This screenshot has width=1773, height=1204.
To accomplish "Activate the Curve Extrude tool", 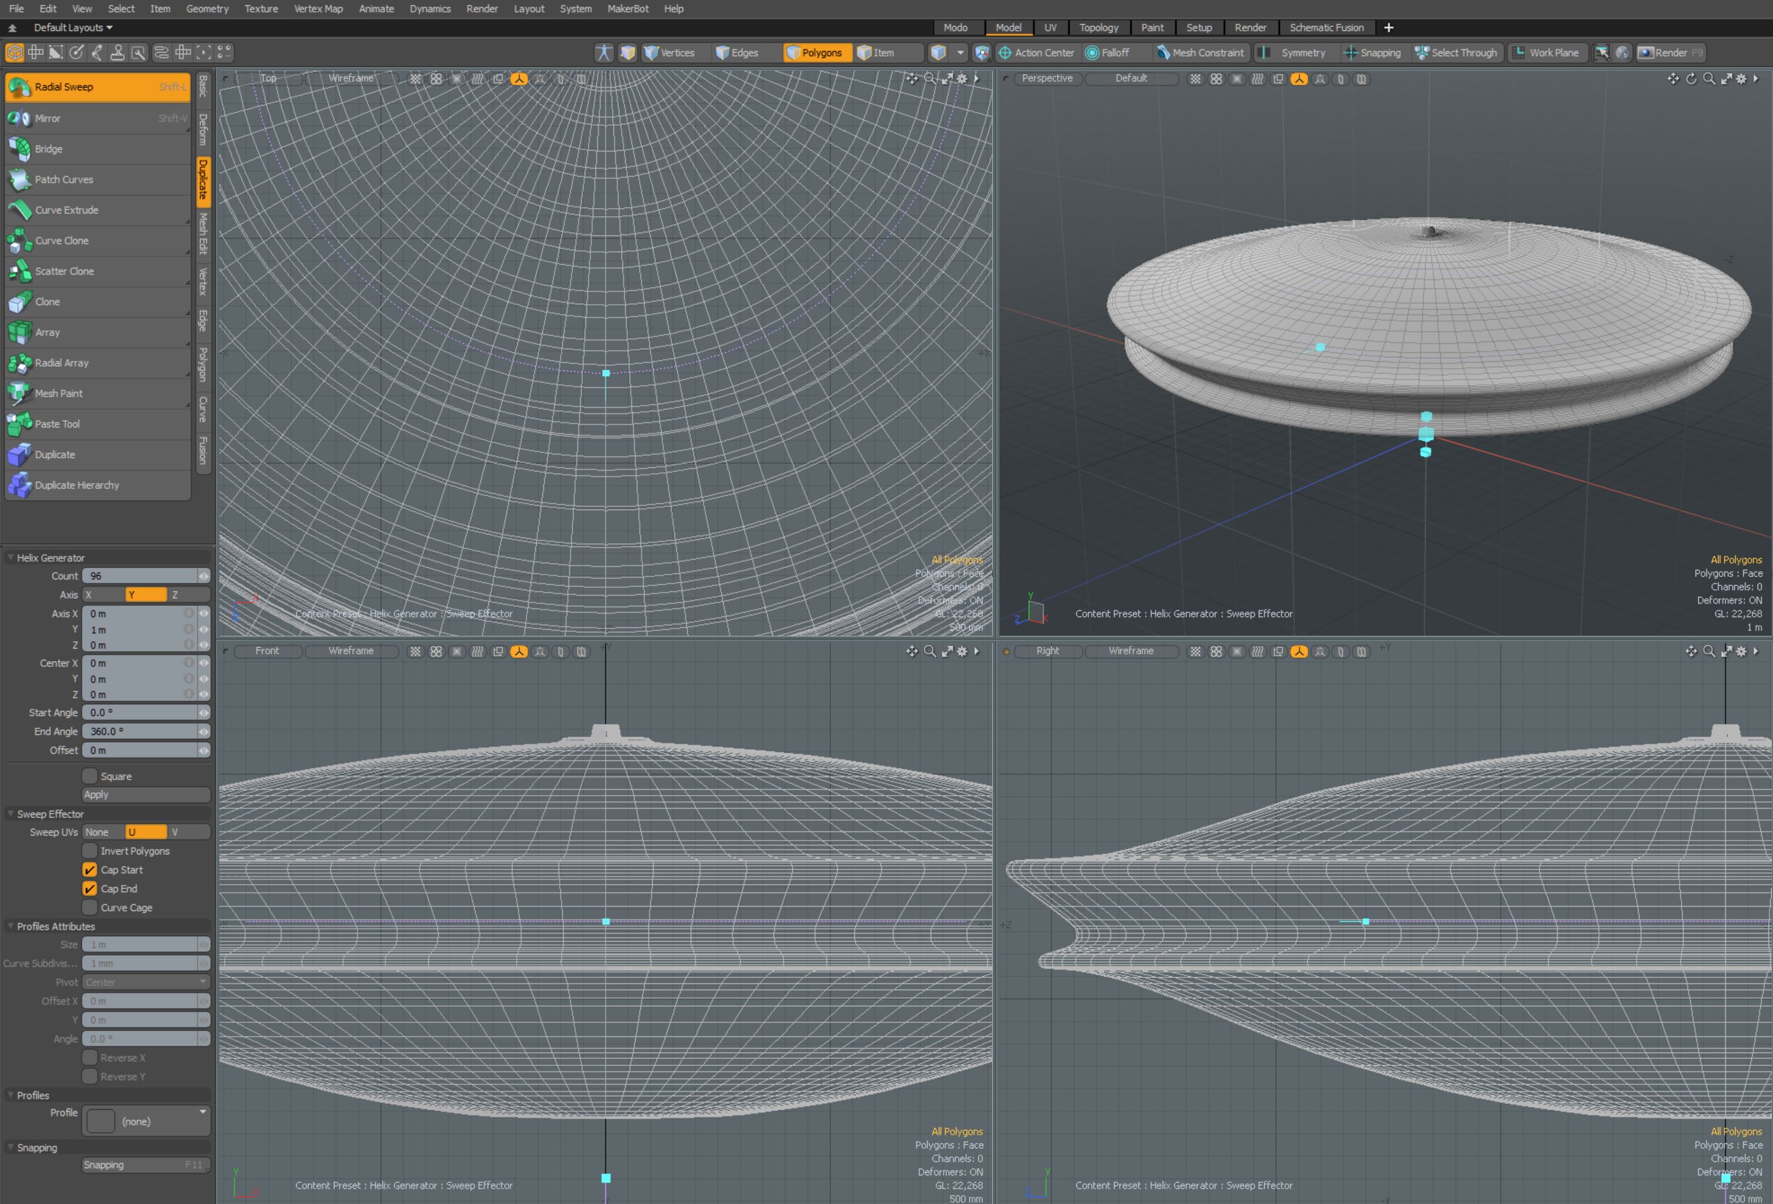I will [x=67, y=210].
